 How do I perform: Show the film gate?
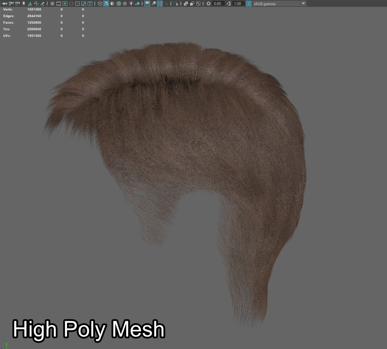[58, 3]
